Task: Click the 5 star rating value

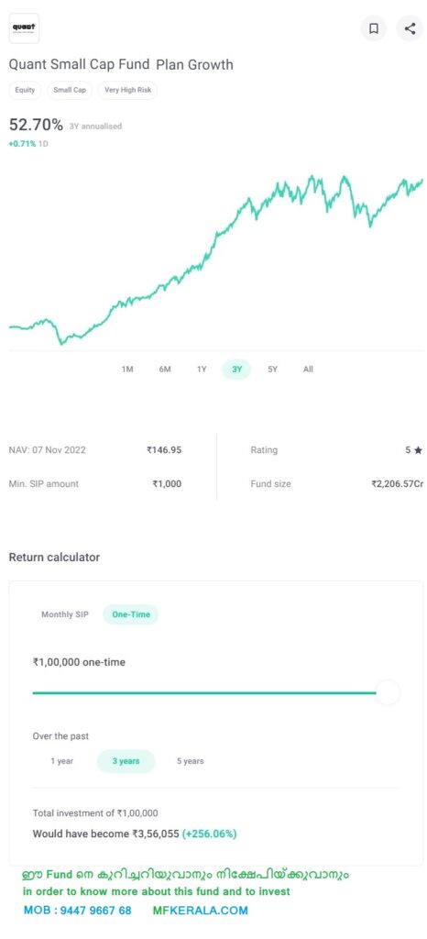Action: (x=413, y=450)
